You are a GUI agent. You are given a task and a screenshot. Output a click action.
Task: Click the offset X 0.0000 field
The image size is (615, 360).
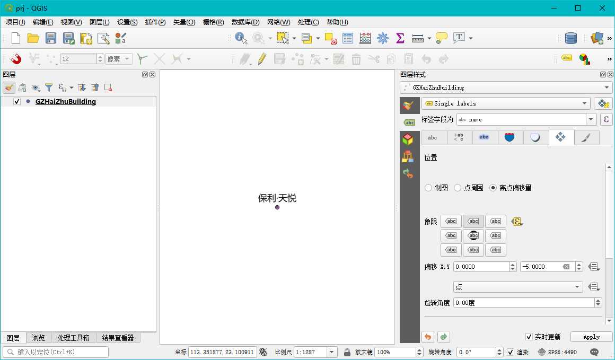point(481,267)
